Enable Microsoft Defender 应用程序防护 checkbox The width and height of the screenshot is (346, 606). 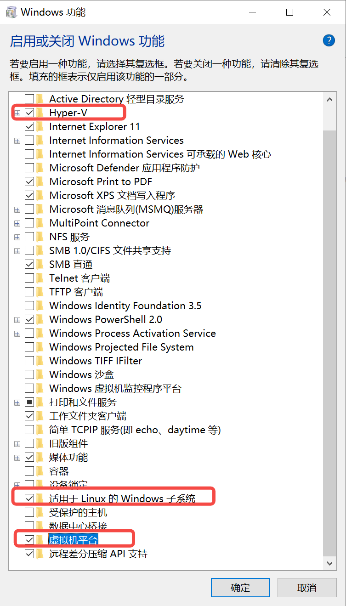(x=29, y=168)
